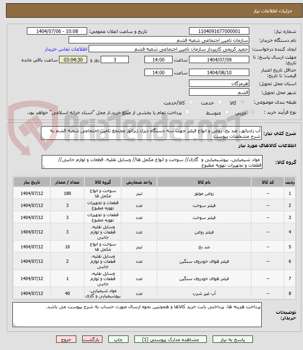Click the remaining time 03:04:30 field

[73, 60]
